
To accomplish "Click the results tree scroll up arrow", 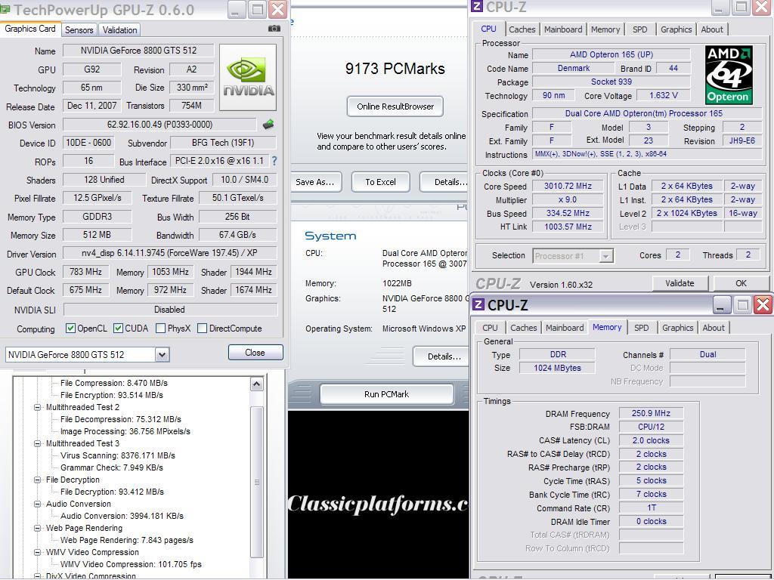I will coord(257,384).
